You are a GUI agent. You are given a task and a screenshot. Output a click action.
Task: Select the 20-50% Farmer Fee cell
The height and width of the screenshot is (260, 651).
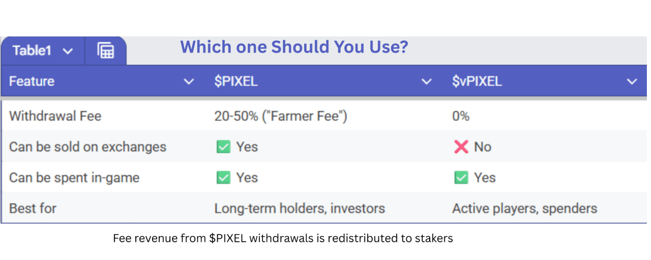coord(280,116)
